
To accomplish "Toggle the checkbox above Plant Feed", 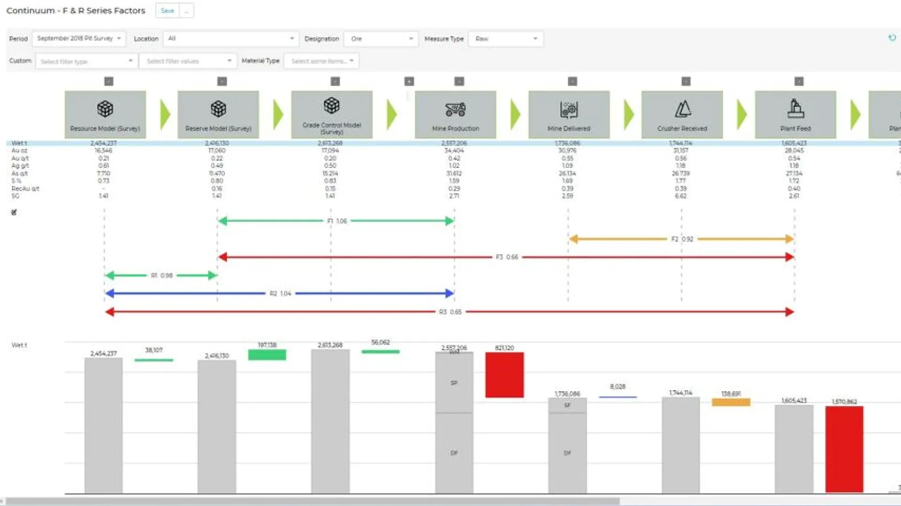I will (x=799, y=82).
